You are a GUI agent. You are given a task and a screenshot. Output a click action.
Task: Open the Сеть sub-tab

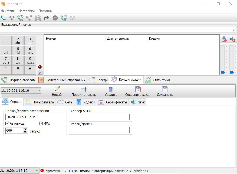pyautogui.click(x=65, y=102)
